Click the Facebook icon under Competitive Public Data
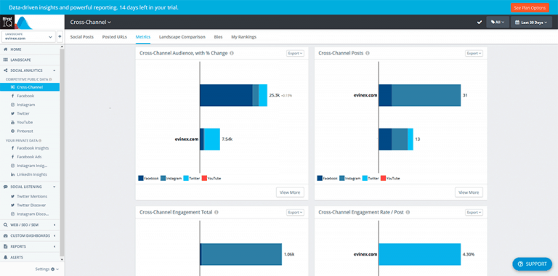This screenshot has height=276, width=558. click(12, 96)
